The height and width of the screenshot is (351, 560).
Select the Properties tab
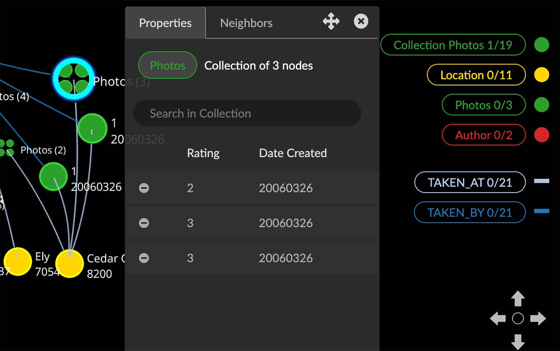coord(165,23)
